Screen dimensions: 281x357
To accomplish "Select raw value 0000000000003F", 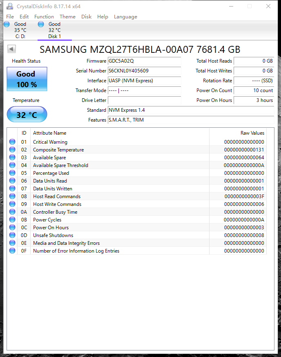I will coord(244,196).
